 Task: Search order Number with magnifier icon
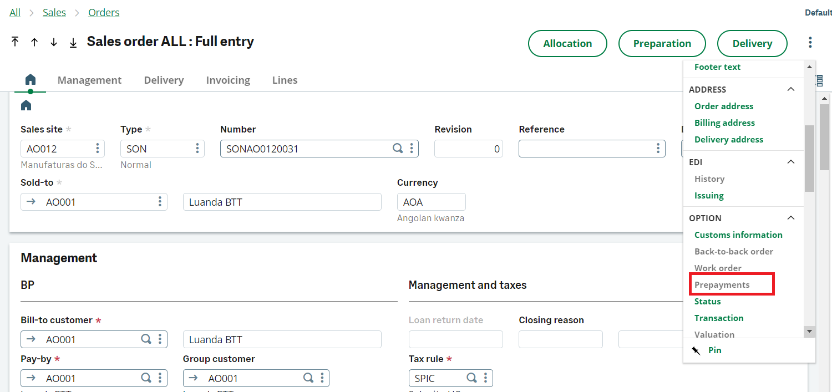point(398,148)
